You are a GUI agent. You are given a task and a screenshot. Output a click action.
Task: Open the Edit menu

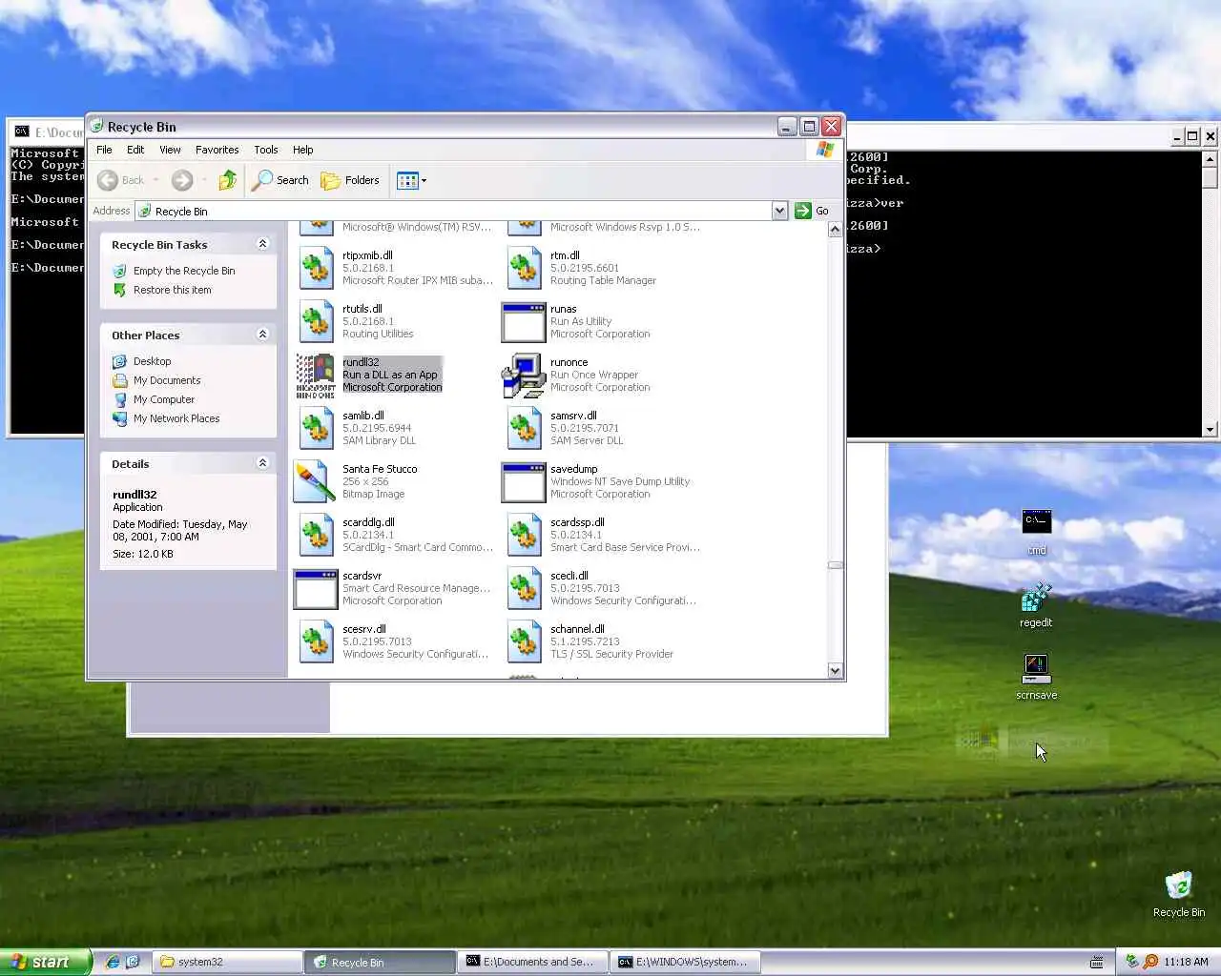click(x=135, y=150)
